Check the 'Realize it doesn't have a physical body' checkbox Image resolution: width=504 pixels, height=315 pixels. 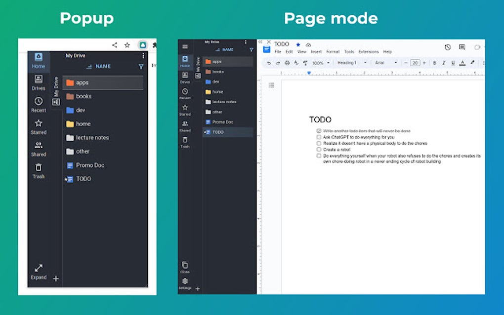(319, 143)
